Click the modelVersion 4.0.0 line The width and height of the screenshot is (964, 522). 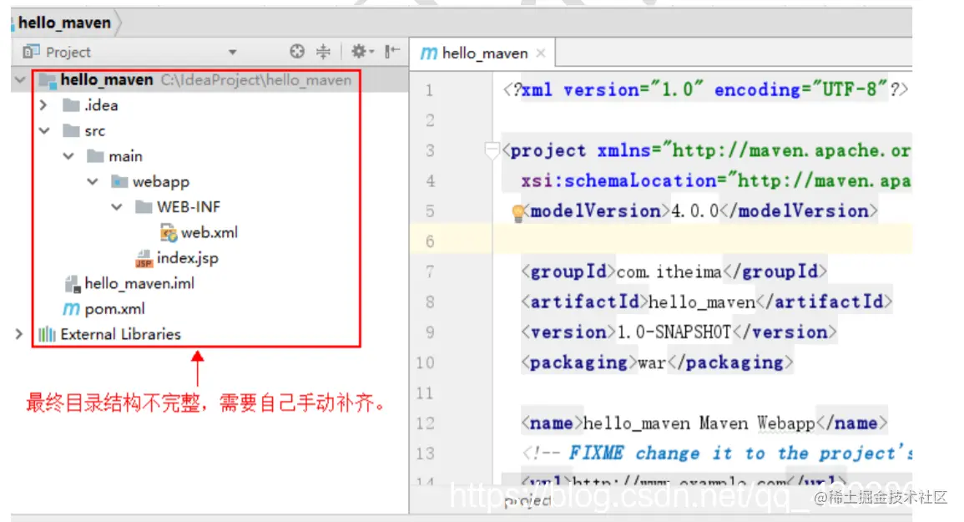coord(699,211)
